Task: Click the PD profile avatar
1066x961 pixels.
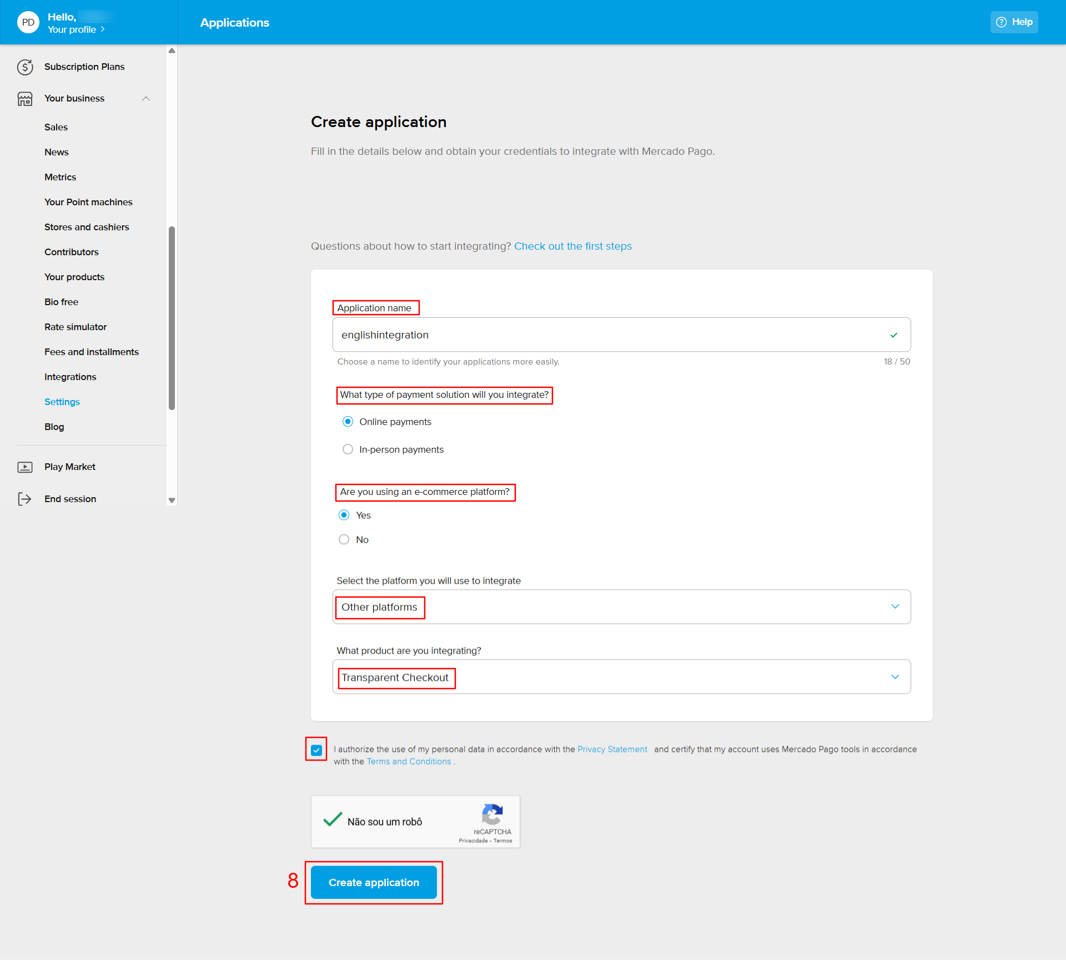Action: coord(28,22)
